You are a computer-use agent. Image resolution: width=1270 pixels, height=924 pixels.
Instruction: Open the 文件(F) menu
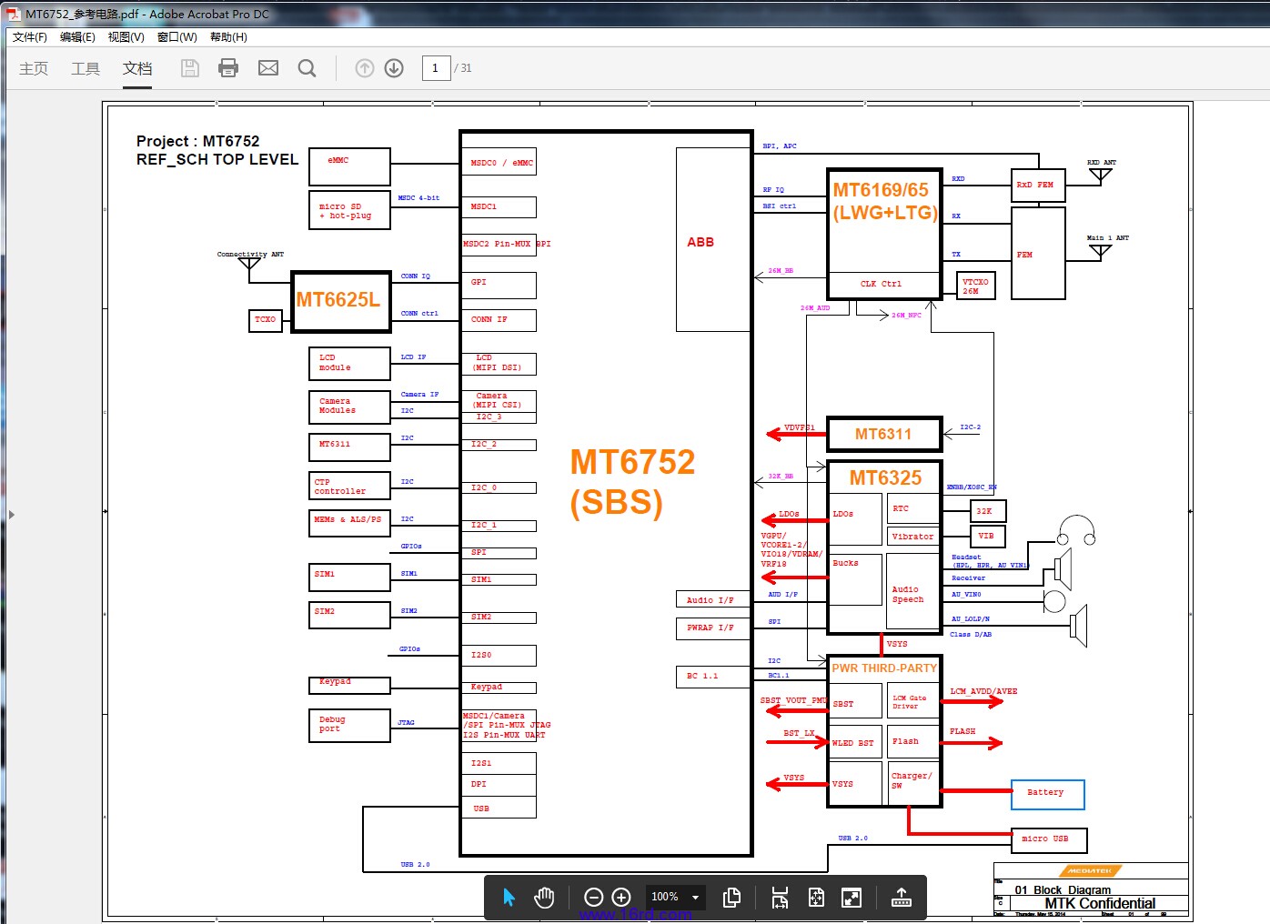29,37
